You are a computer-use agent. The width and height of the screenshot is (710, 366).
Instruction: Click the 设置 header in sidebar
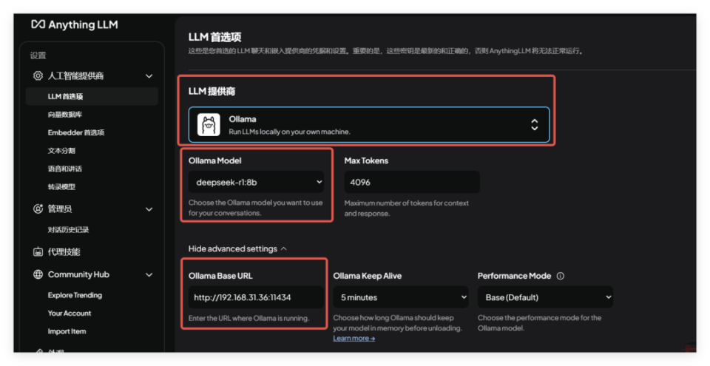(38, 55)
